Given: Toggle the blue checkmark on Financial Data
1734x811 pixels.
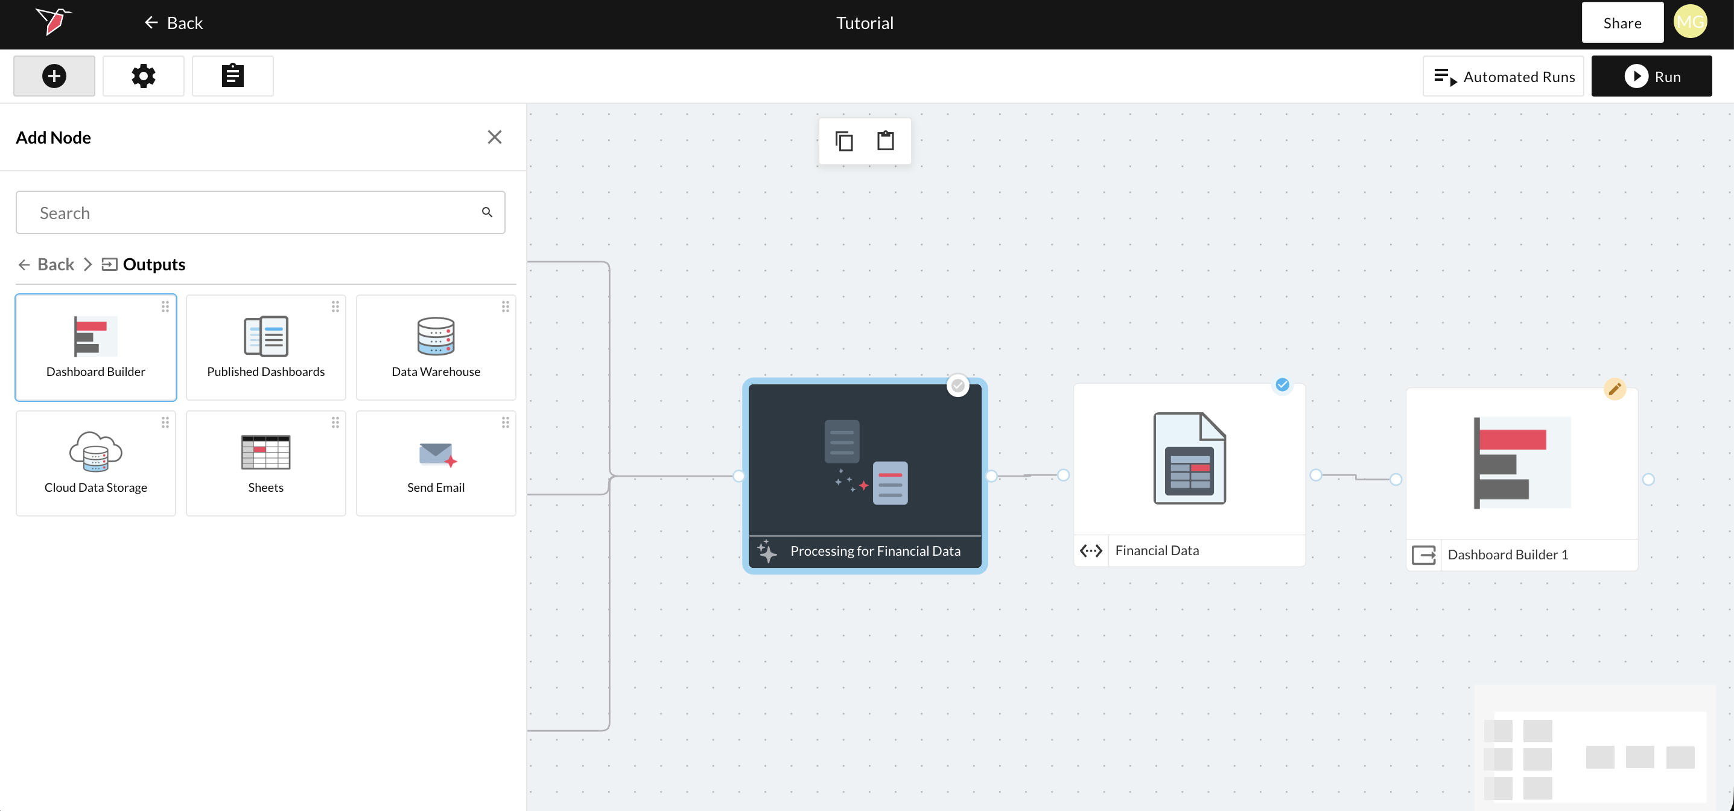Looking at the screenshot, I should 1282,385.
